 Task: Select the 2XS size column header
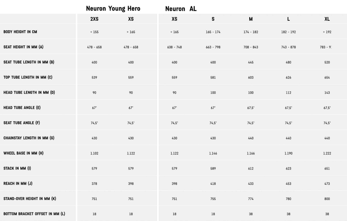94,19
